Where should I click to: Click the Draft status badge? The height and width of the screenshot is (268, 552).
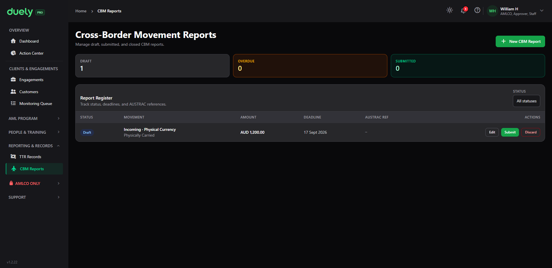[x=87, y=132]
